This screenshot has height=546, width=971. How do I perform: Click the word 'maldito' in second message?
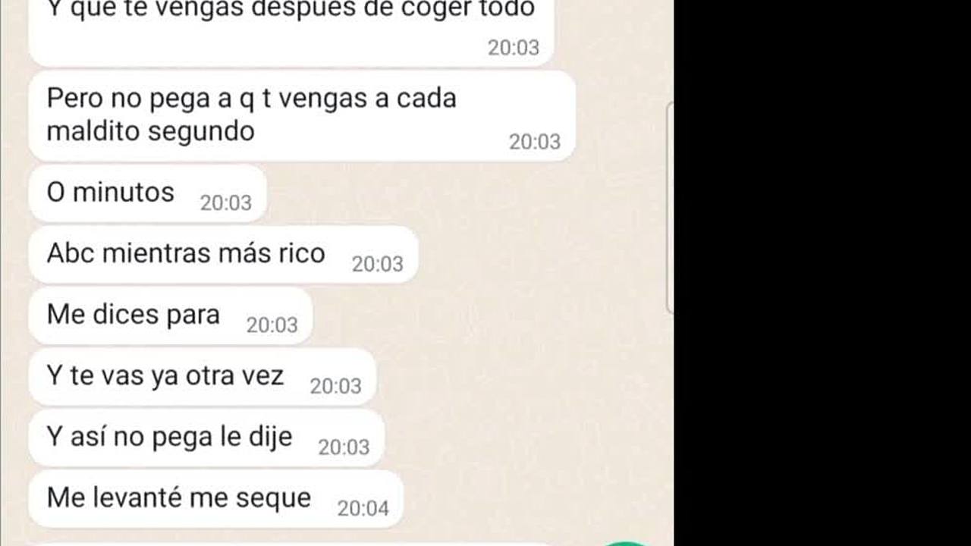point(93,131)
